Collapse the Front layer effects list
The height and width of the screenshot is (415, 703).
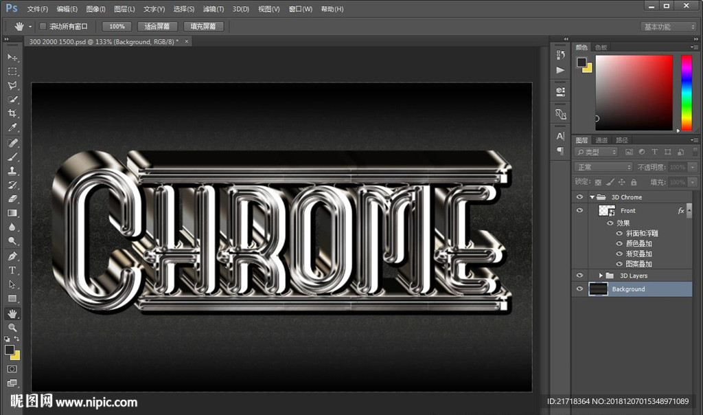click(689, 210)
